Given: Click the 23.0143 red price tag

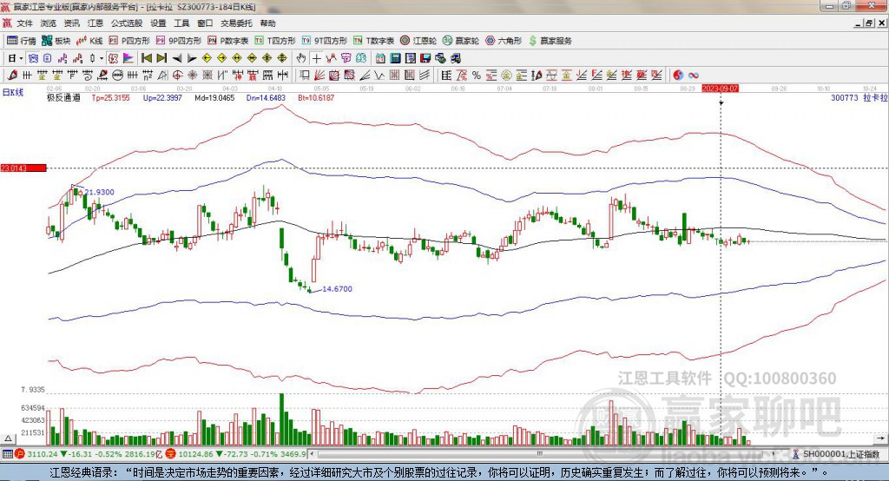Looking at the screenshot, I should coord(23,168).
